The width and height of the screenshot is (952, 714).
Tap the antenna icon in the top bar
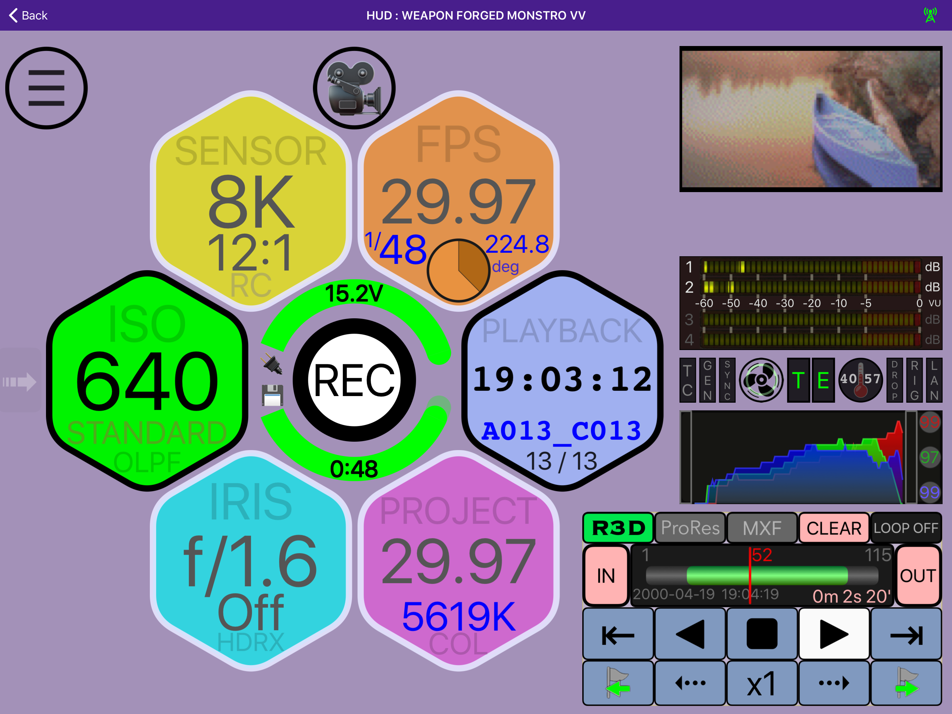point(930,15)
